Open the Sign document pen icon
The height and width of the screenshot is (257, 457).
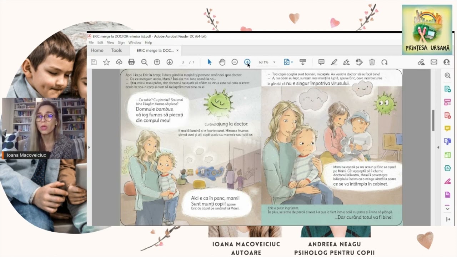(x=346, y=62)
